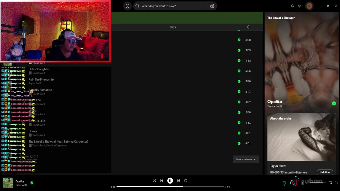Click the search magnifier icon
The height and width of the screenshot is (191, 340).
137,6
